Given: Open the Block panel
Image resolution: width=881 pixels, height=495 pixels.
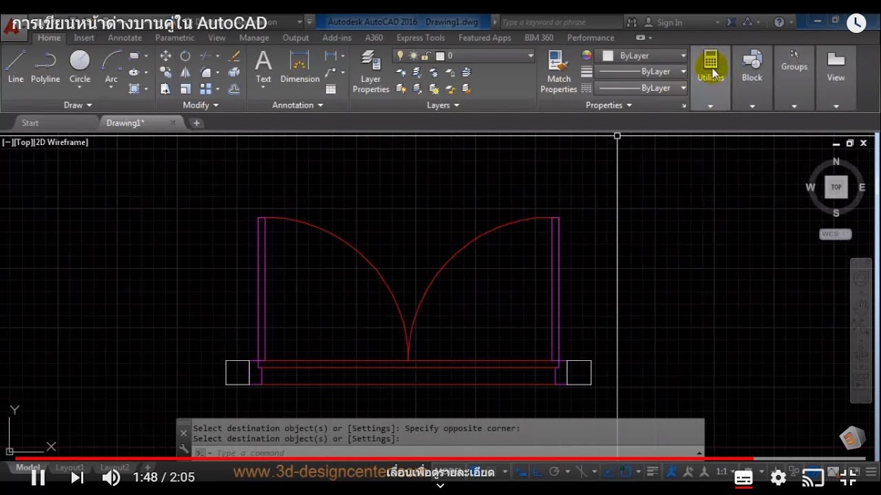Looking at the screenshot, I should pyautogui.click(x=752, y=67).
